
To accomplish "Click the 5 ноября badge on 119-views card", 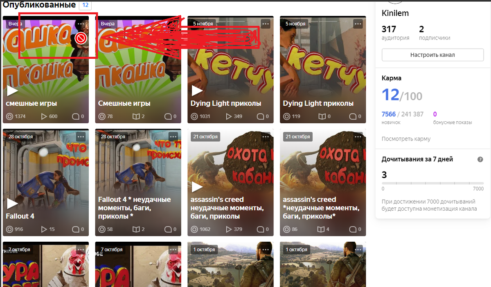I will tap(296, 24).
